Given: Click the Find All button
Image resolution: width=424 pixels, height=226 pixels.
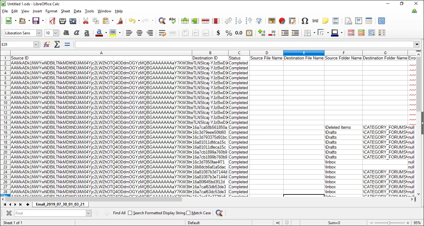Looking at the screenshot, I should [x=119, y=213].
